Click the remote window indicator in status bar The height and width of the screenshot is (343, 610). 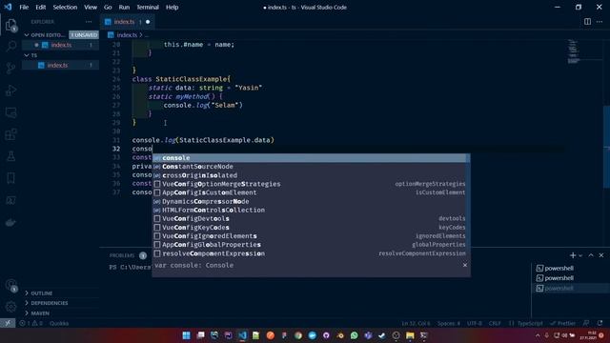8,323
